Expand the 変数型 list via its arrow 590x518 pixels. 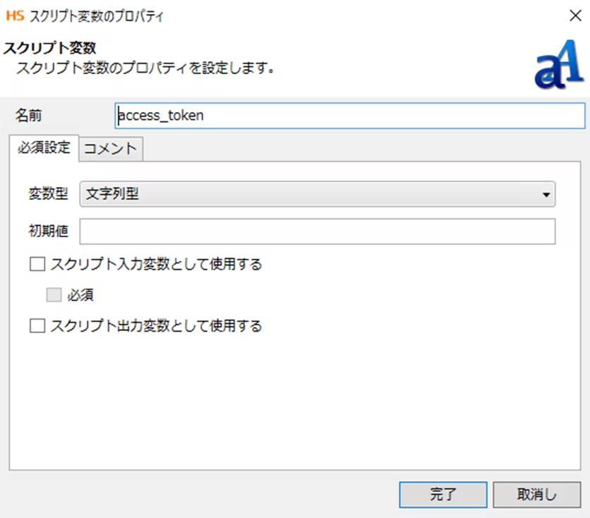(546, 195)
